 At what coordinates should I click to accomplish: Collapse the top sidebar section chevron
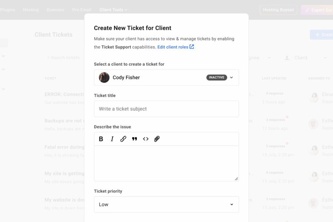pos(3,56)
